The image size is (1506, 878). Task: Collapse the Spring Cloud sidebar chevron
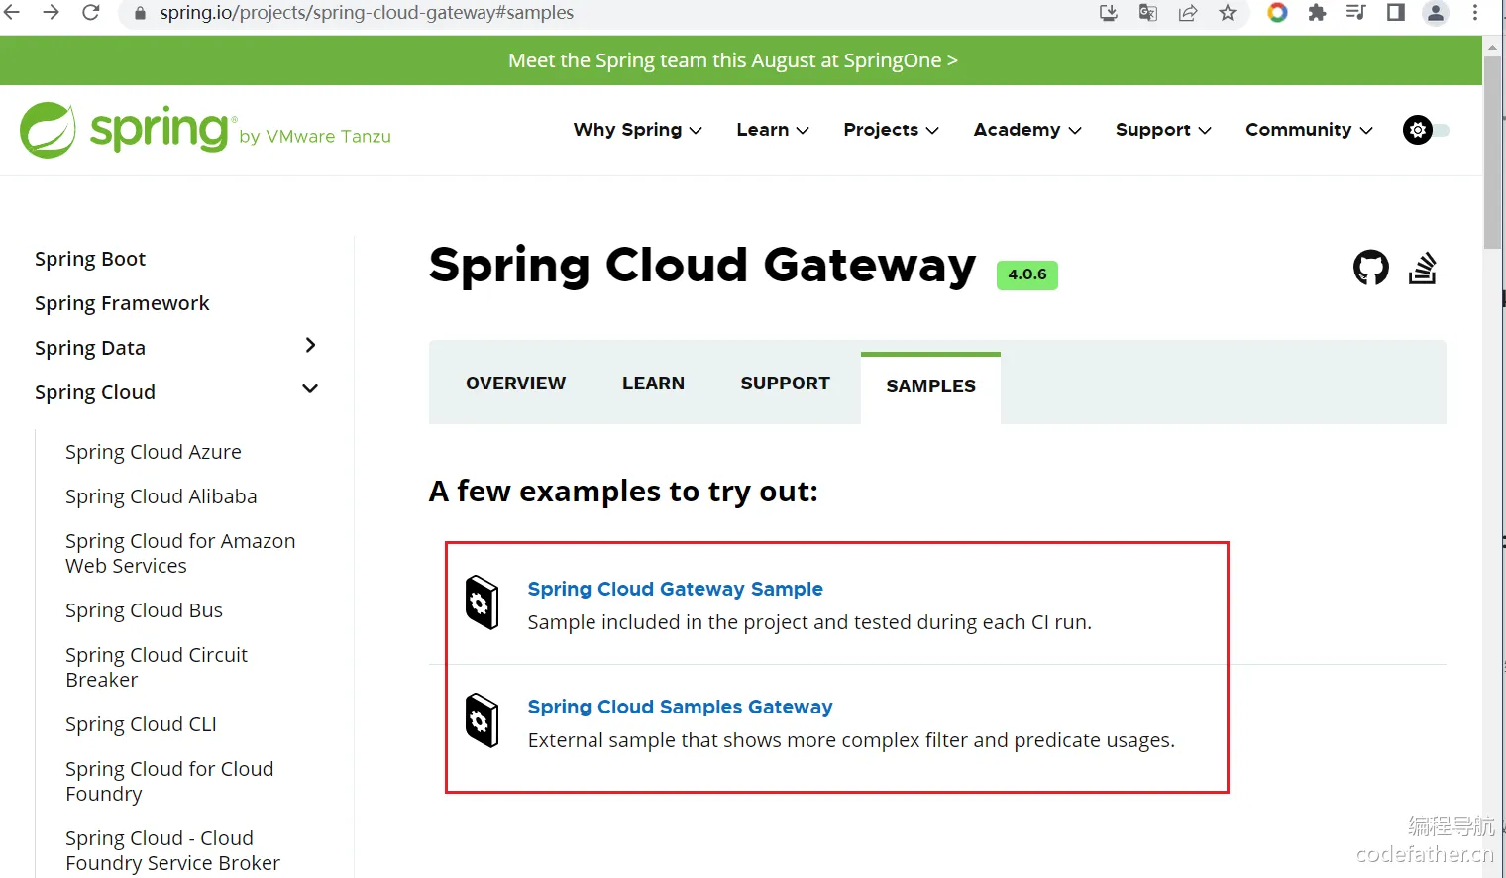click(x=310, y=389)
